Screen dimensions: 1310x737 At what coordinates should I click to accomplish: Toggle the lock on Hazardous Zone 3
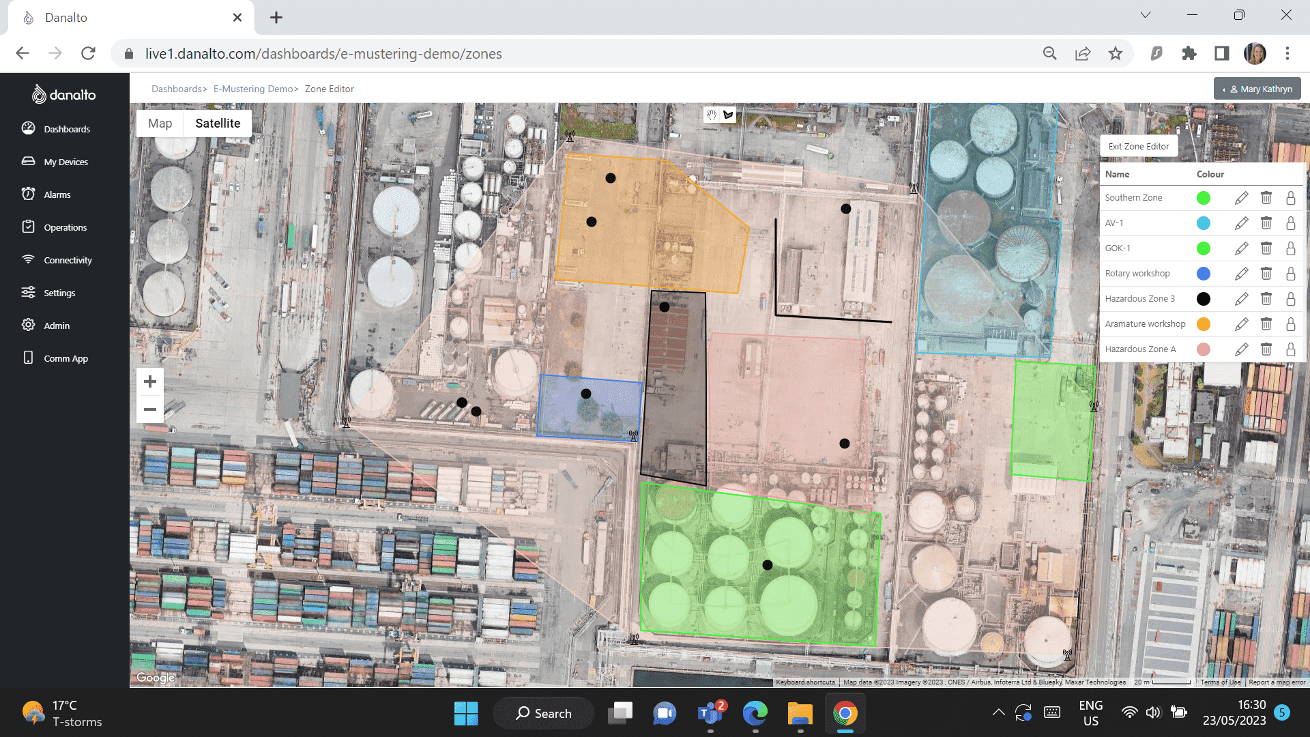coord(1291,299)
